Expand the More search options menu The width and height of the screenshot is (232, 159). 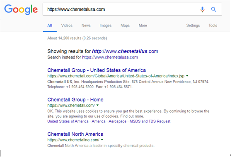click(143, 25)
